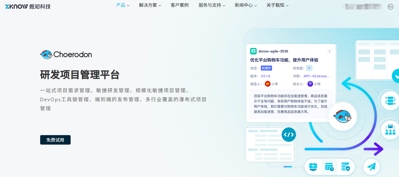Click the open box package icon
This screenshot has width=399, height=177.
coord(313,167)
